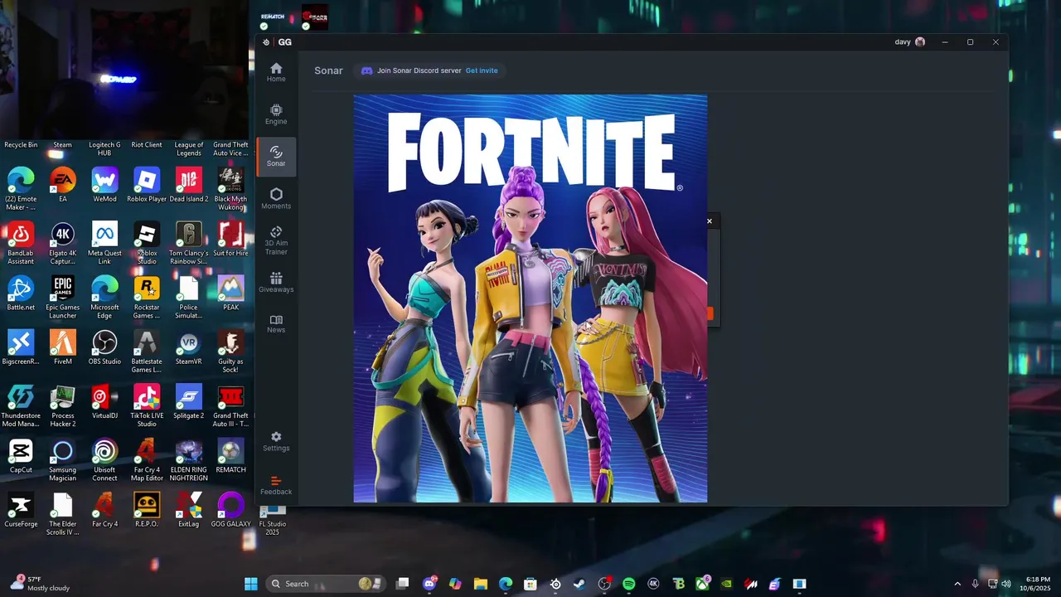Select the FL Studio 2025 shortcut
This screenshot has width=1061, height=597.
click(x=273, y=520)
